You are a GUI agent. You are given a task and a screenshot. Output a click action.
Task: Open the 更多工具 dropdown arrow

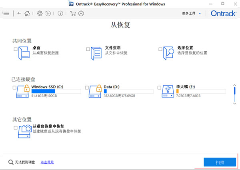tap(200, 14)
